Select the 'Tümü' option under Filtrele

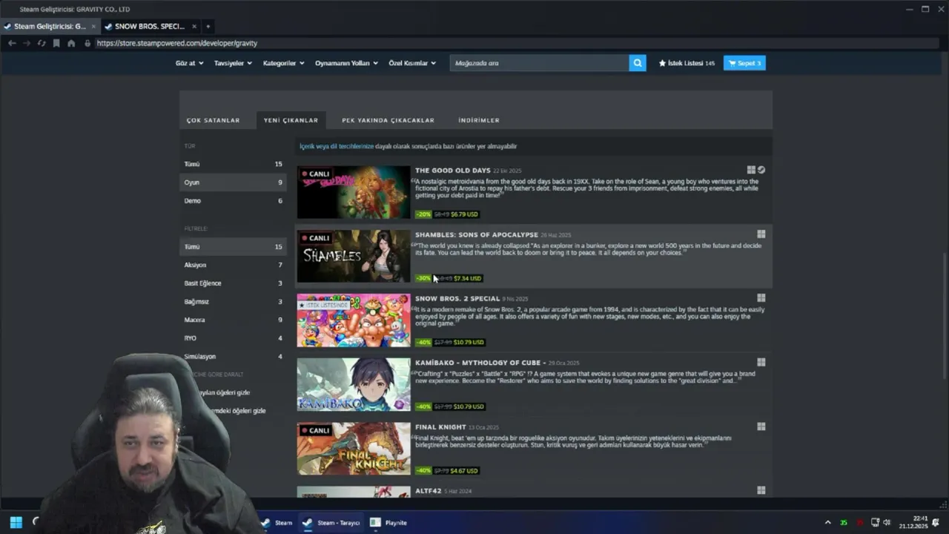tap(233, 246)
